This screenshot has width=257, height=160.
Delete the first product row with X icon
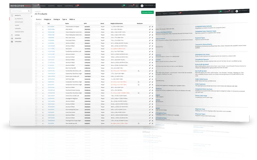(152, 26)
